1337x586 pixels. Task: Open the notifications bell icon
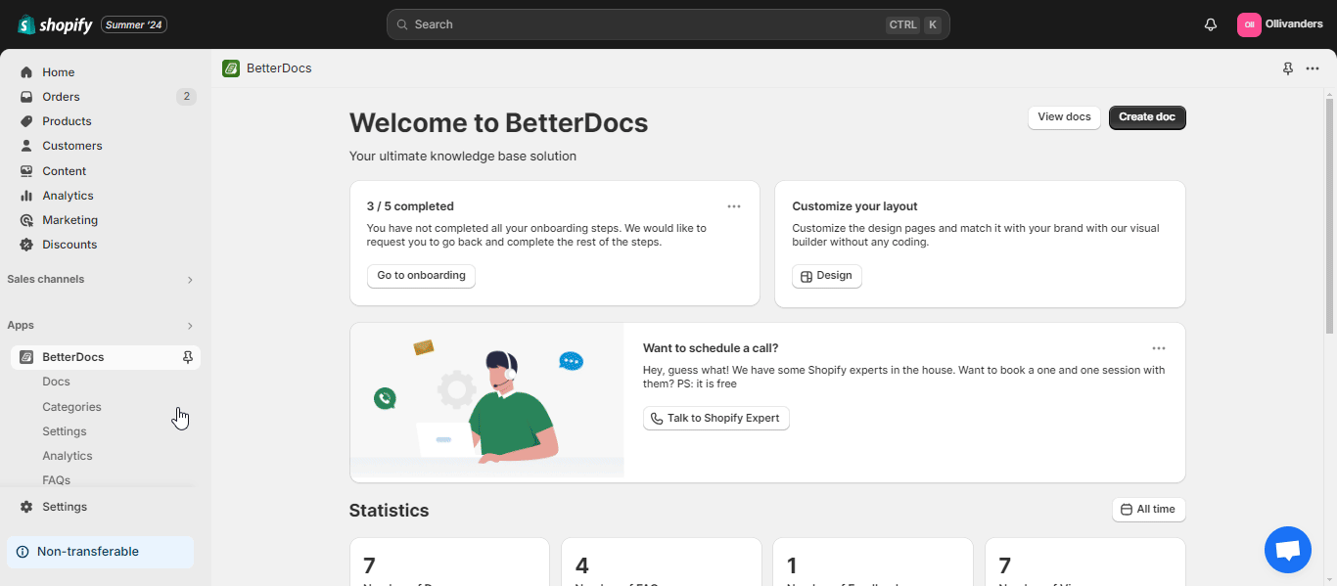(x=1211, y=23)
